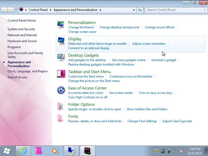The image size is (208, 156).
Task: Click Appearance and Personalization breadcrumb segment
Action: pos(75,10)
